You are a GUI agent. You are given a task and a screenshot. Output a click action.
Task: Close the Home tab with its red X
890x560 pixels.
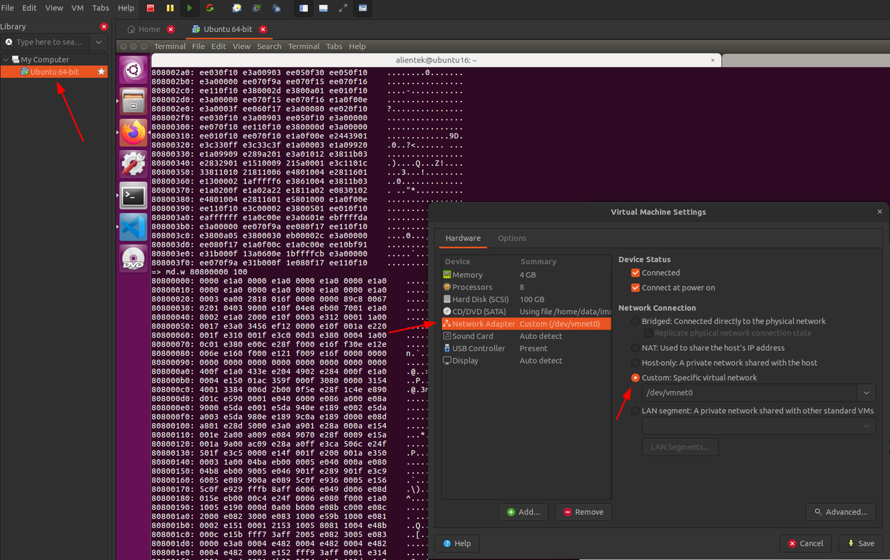tap(171, 29)
